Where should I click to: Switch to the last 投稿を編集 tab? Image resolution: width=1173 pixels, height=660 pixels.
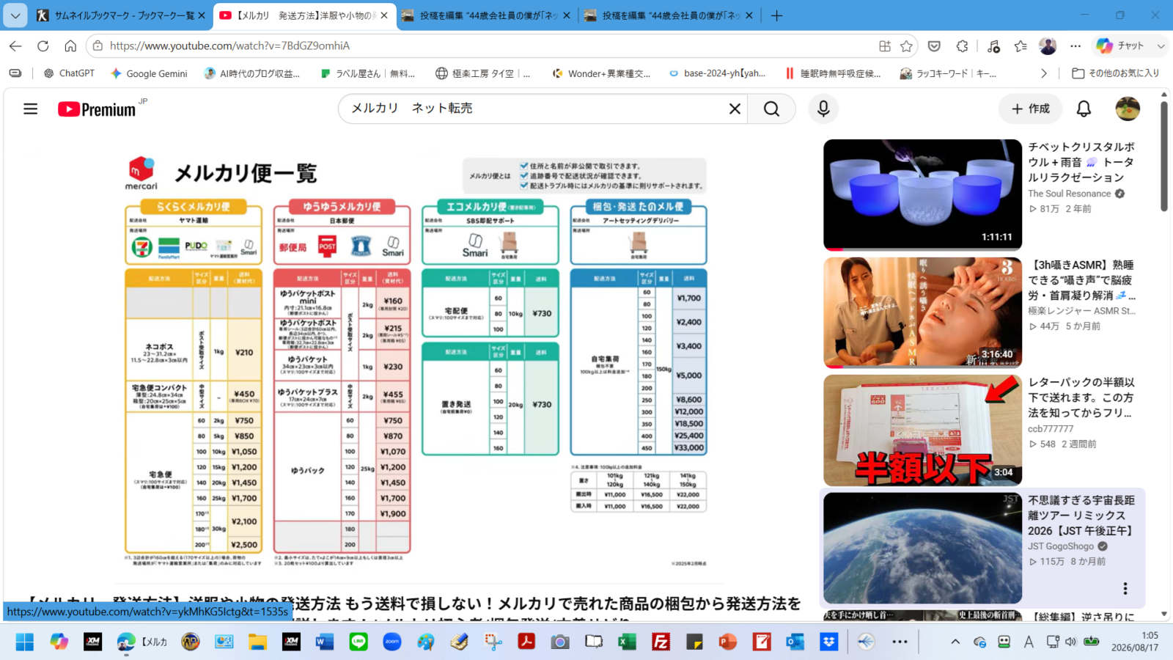[x=669, y=15]
